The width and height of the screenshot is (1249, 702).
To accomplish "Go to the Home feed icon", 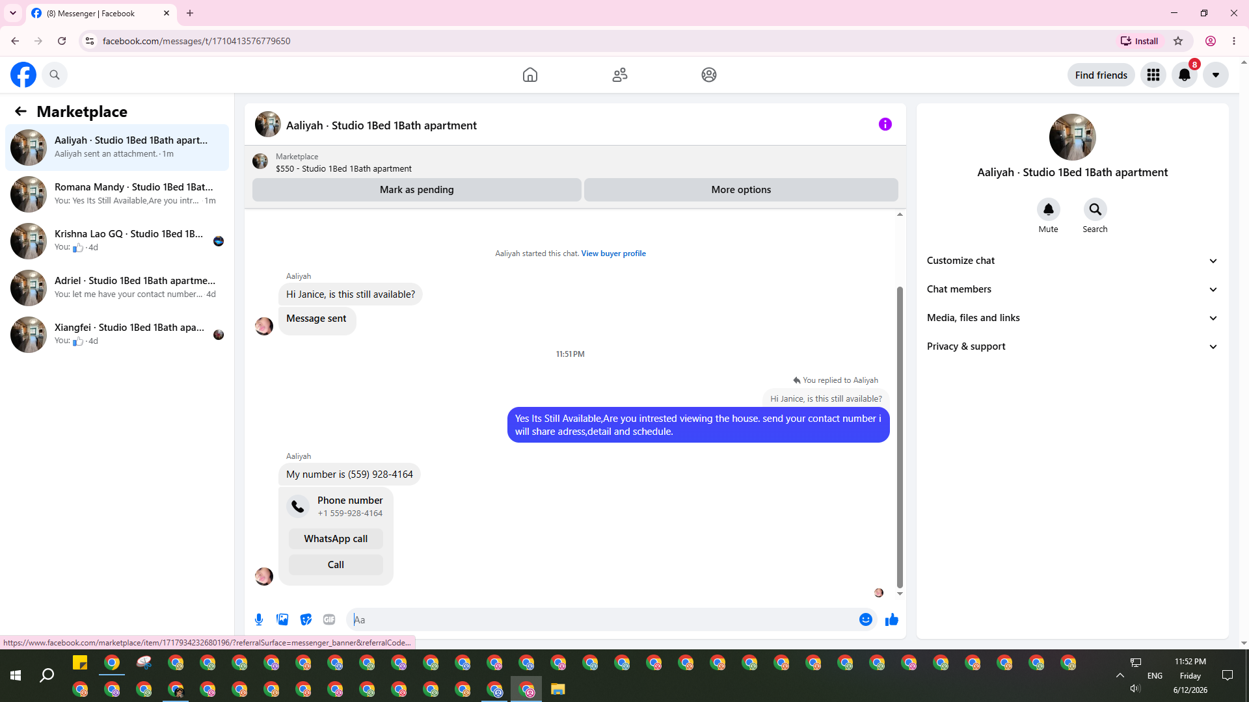I will coord(530,75).
